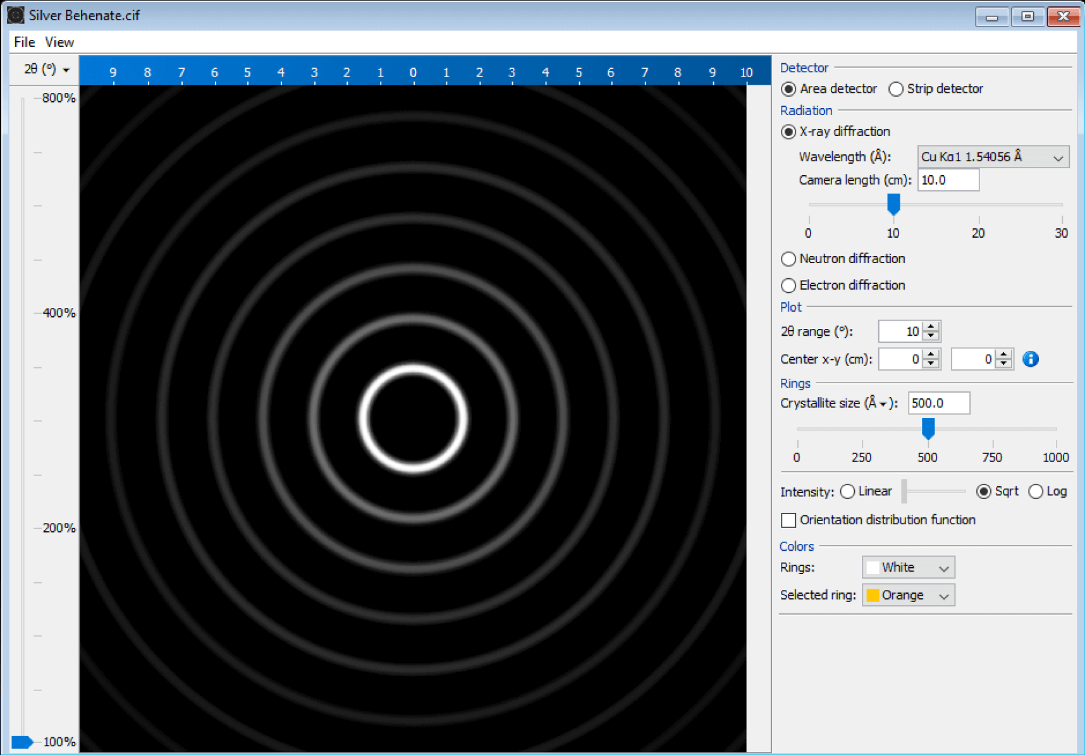Decrease the Center x spinner value
This screenshot has height=755, width=1085.
pos(931,364)
